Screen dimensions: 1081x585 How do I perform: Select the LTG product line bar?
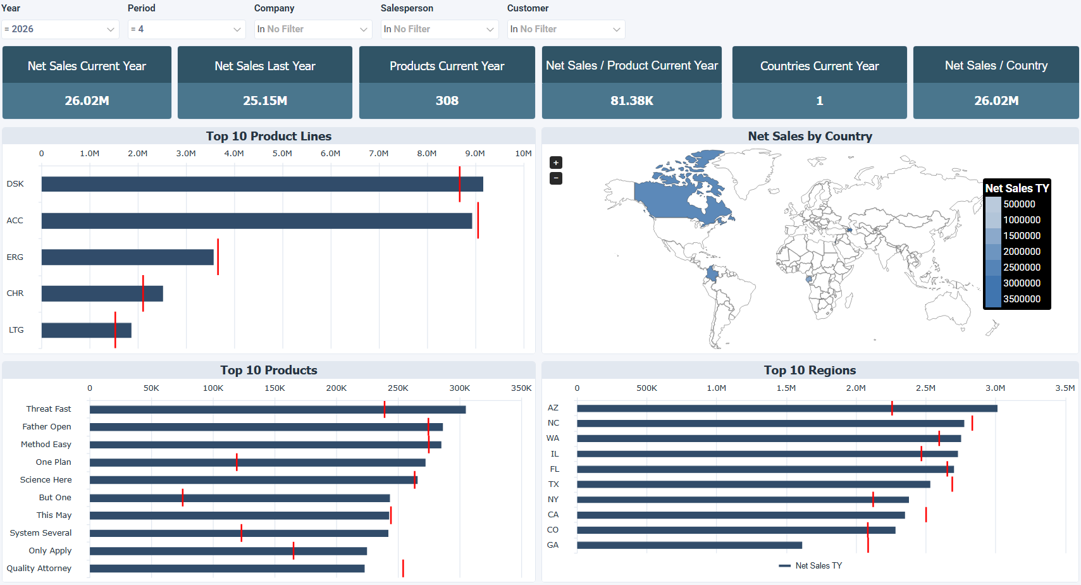click(x=87, y=330)
